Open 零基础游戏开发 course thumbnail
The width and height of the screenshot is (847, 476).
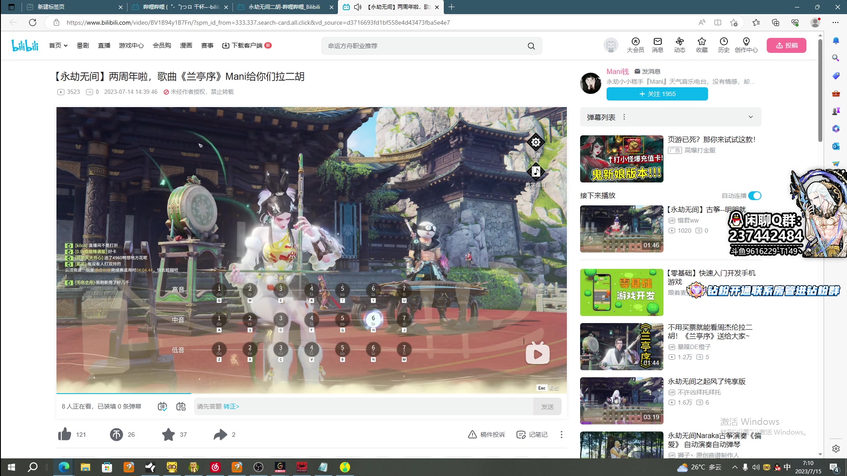(x=622, y=292)
